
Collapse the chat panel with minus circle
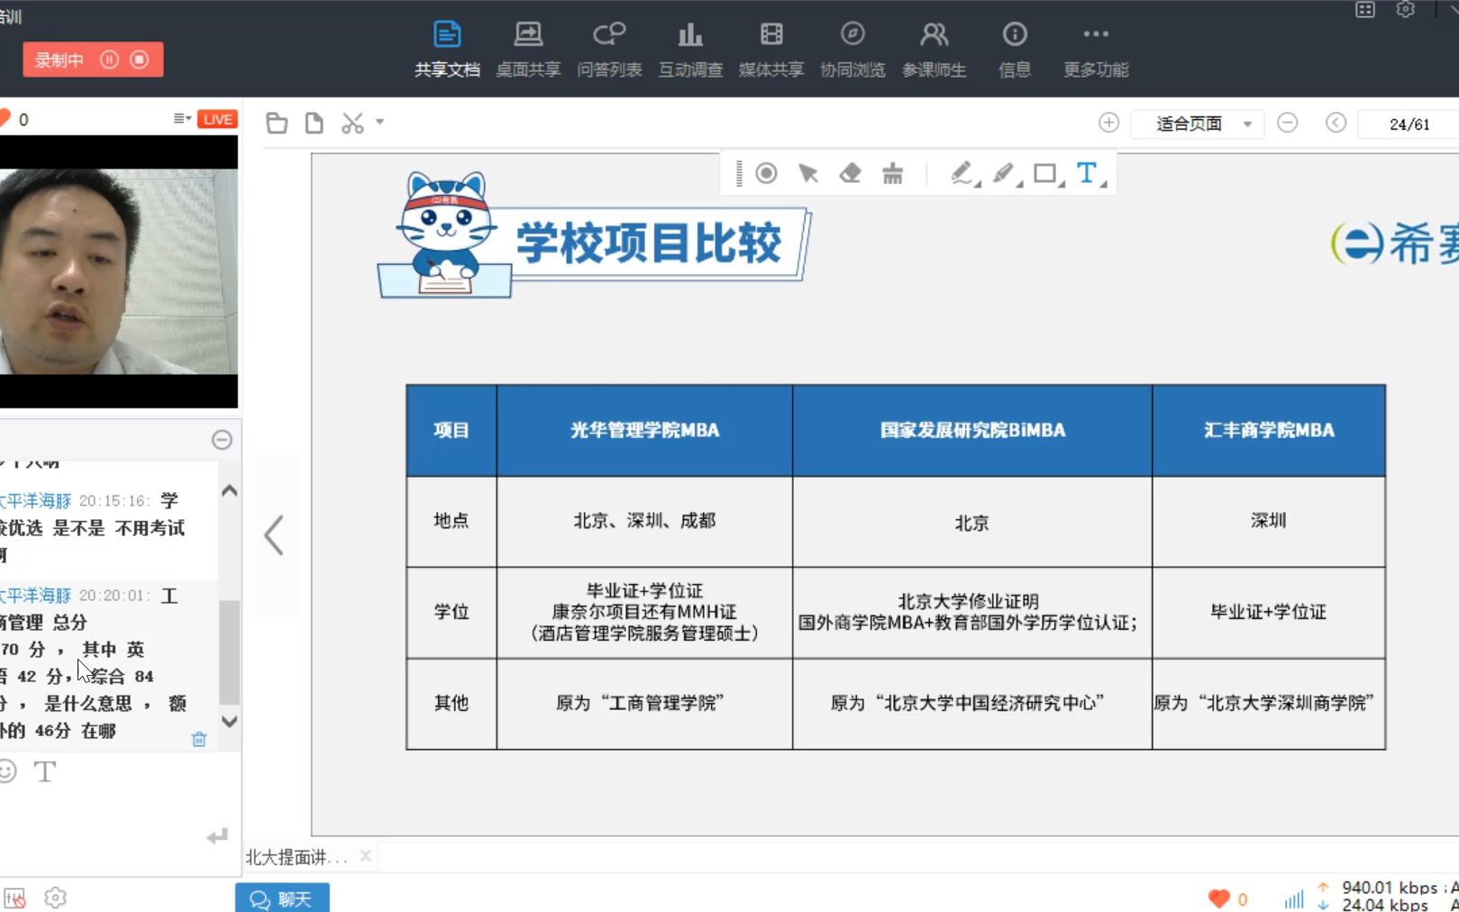222,440
